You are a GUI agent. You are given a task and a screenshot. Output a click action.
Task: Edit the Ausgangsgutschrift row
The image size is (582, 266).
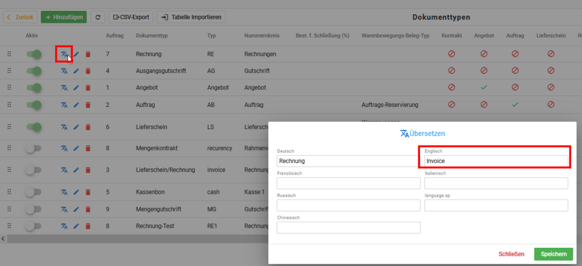(x=76, y=71)
